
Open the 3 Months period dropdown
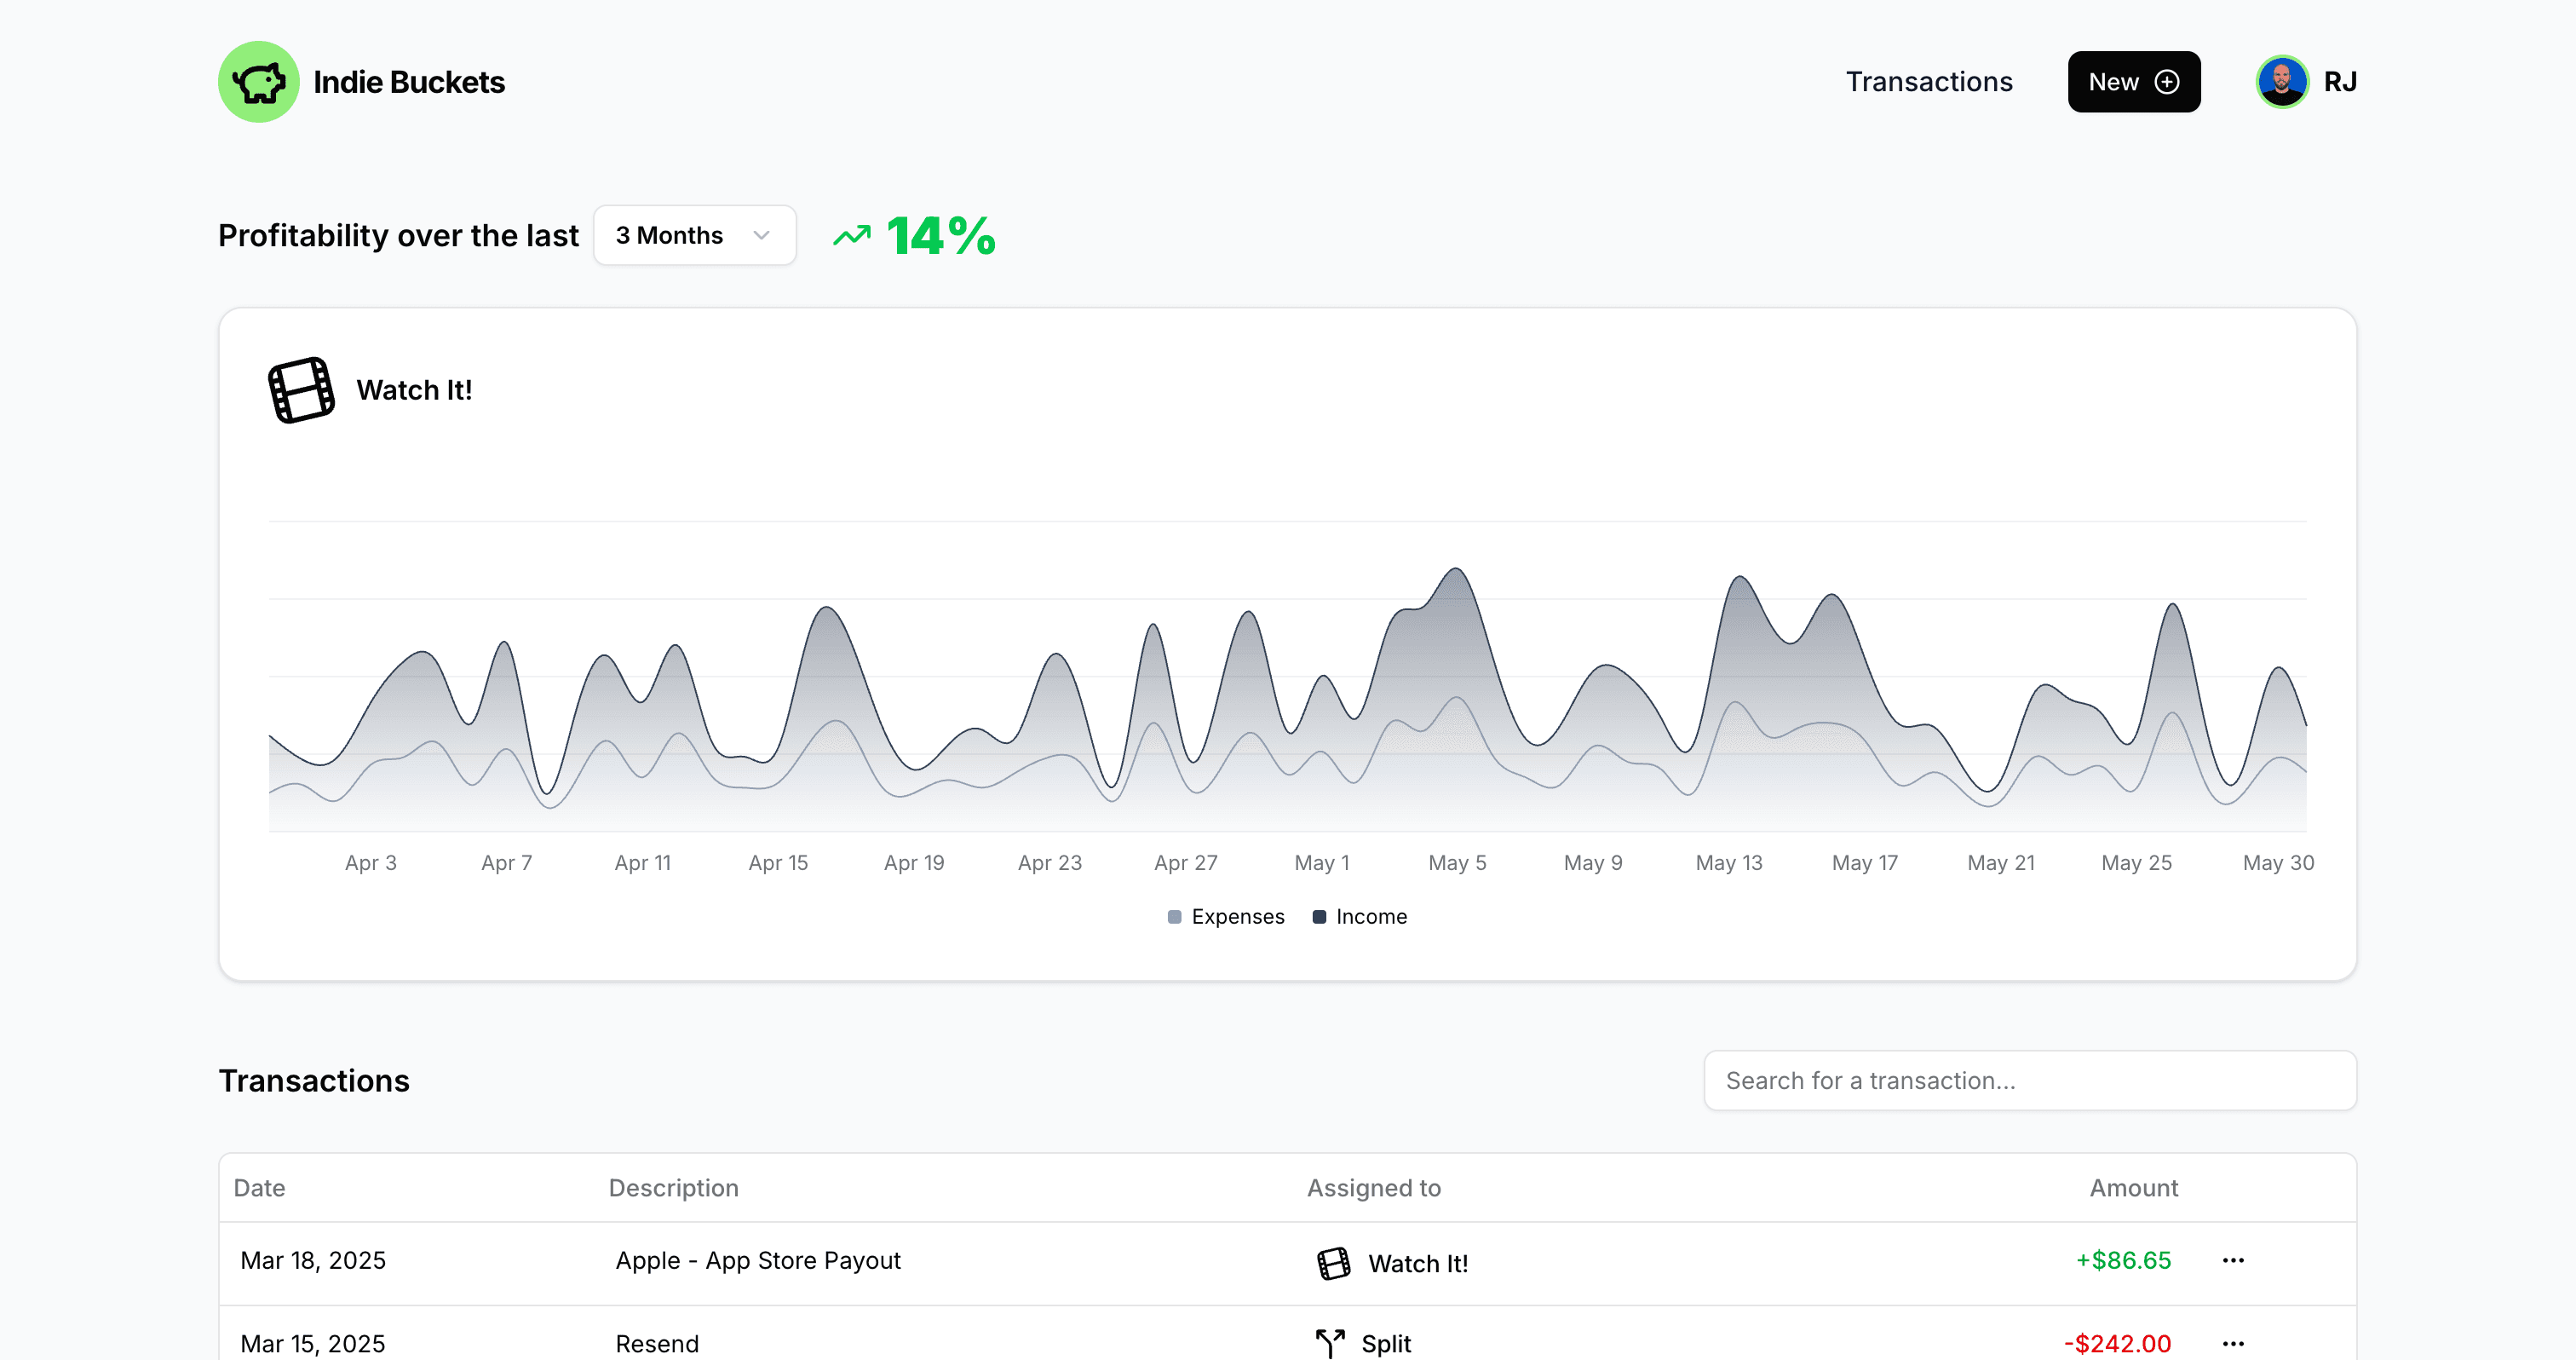(694, 235)
